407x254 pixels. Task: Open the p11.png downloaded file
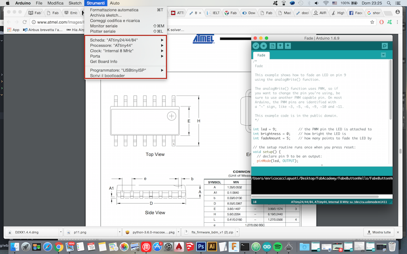pyautogui.click(x=91, y=232)
